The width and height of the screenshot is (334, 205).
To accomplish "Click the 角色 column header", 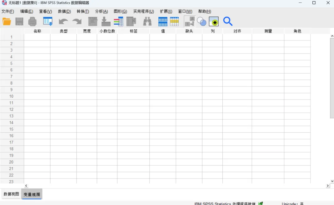I will (298, 31).
